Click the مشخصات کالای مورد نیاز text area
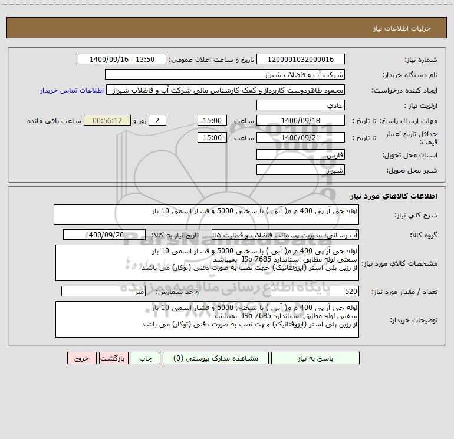 click(207, 263)
